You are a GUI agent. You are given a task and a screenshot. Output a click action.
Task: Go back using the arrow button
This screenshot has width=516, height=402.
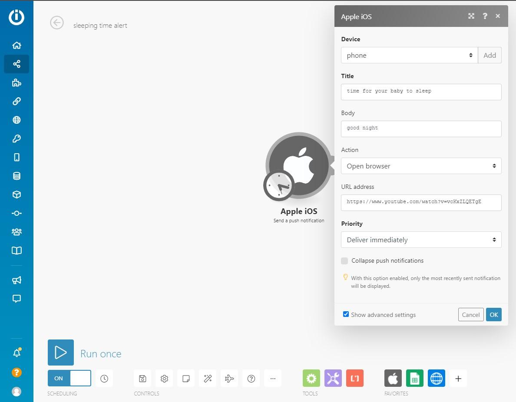tap(56, 23)
